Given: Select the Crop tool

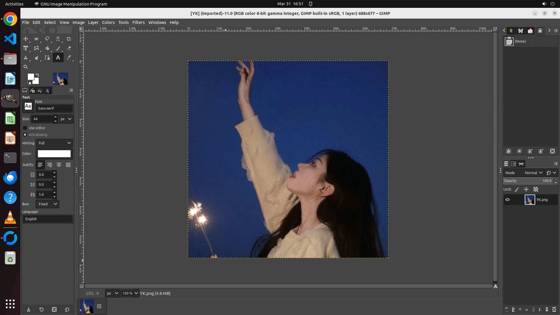Looking at the screenshot, I should [69, 39].
